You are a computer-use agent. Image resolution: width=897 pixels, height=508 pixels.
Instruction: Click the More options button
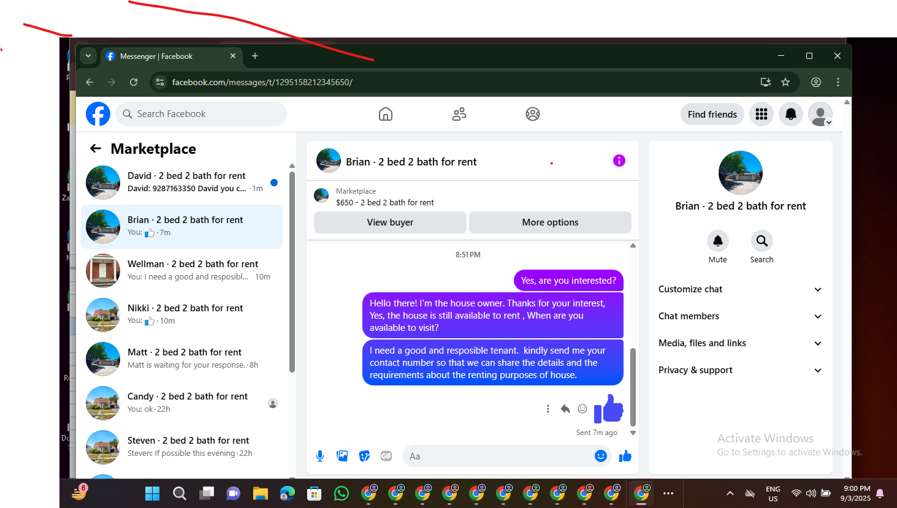click(550, 222)
